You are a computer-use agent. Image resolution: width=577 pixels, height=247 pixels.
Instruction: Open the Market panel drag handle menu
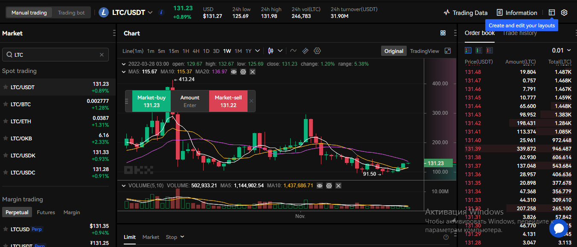click(x=114, y=33)
